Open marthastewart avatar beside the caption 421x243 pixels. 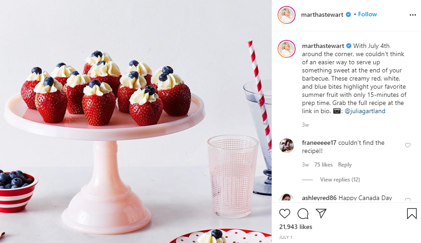click(x=287, y=49)
